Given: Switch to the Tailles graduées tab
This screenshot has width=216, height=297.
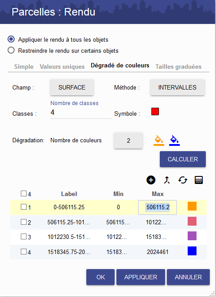Looking at the screenshot, I should [178, 66].
